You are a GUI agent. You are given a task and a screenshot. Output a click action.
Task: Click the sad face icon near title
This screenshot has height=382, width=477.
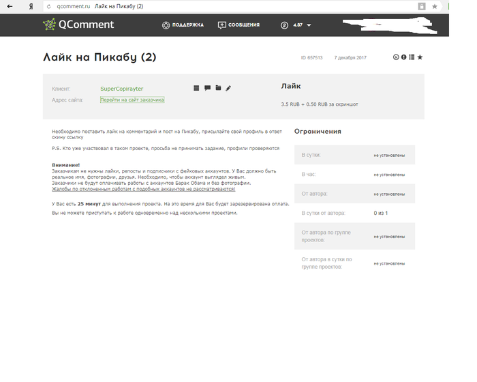click(396, 57)
